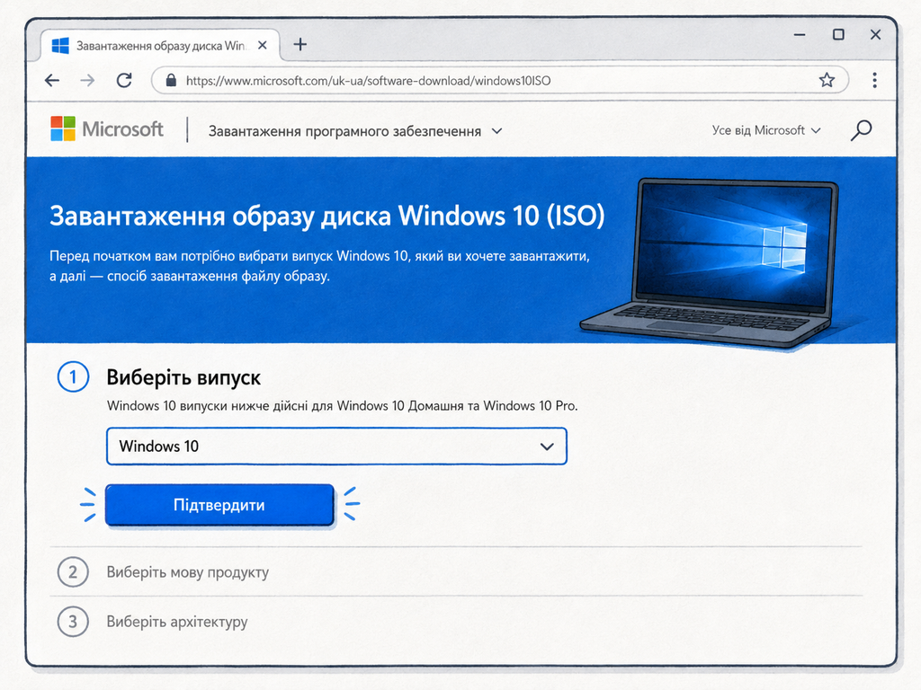Viewport: 921px width, 690px height.
Task: Click the padlock icon in address bar
Action: [171, 80]
